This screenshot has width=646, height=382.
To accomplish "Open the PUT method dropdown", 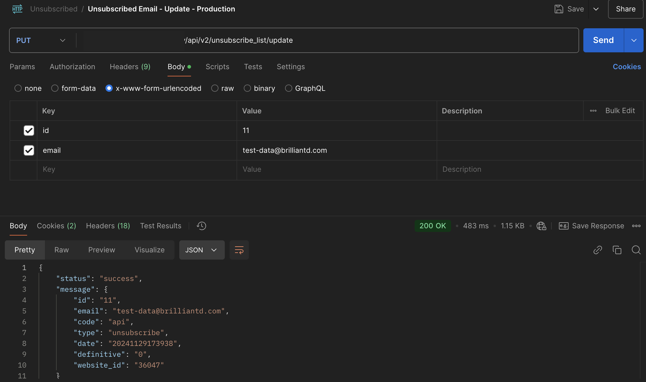I will [x=41, y=40].
